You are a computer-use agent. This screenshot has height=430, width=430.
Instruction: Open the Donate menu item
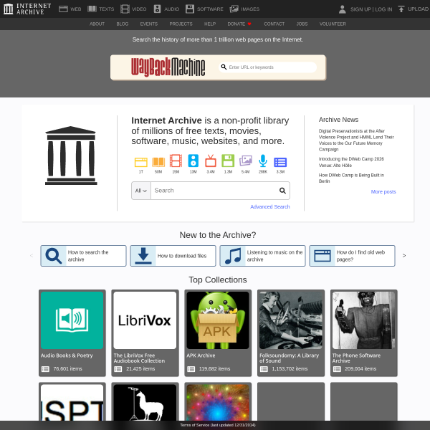pos(239,24)
